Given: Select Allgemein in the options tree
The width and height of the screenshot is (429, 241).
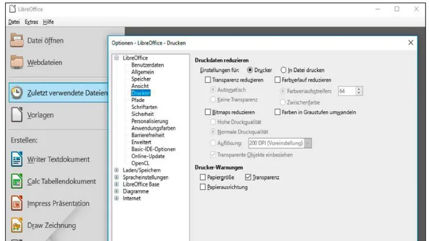Looking at the screenshot, I should (142, 72).
